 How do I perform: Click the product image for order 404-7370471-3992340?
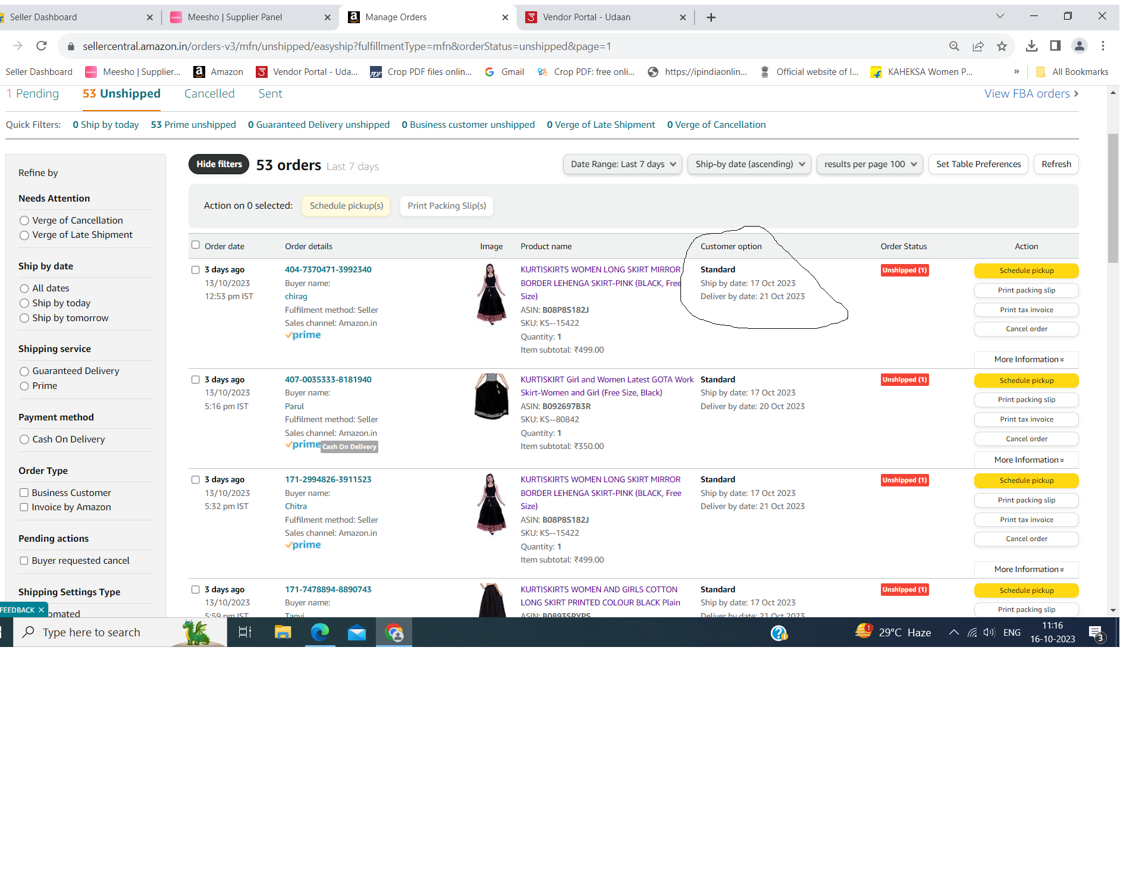coord(491,294)
